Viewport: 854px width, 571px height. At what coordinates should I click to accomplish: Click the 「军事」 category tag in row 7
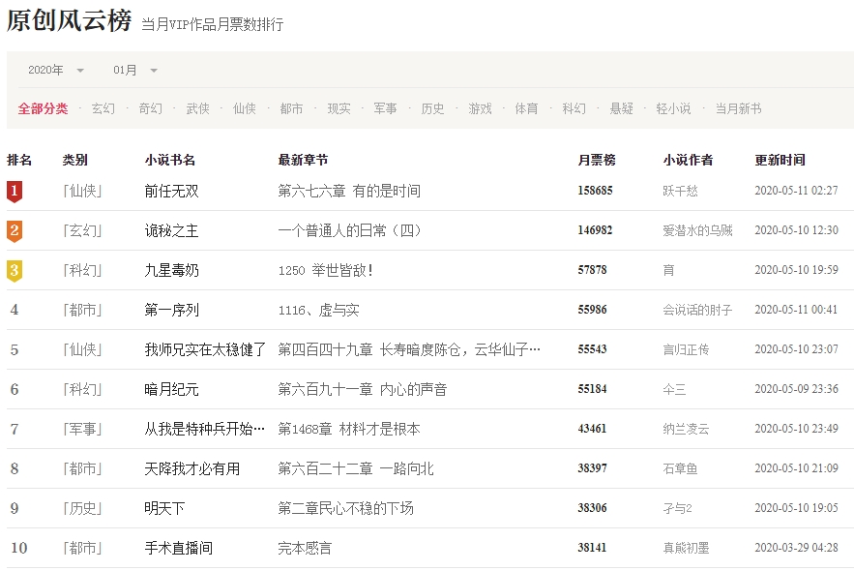click(82, 429)
